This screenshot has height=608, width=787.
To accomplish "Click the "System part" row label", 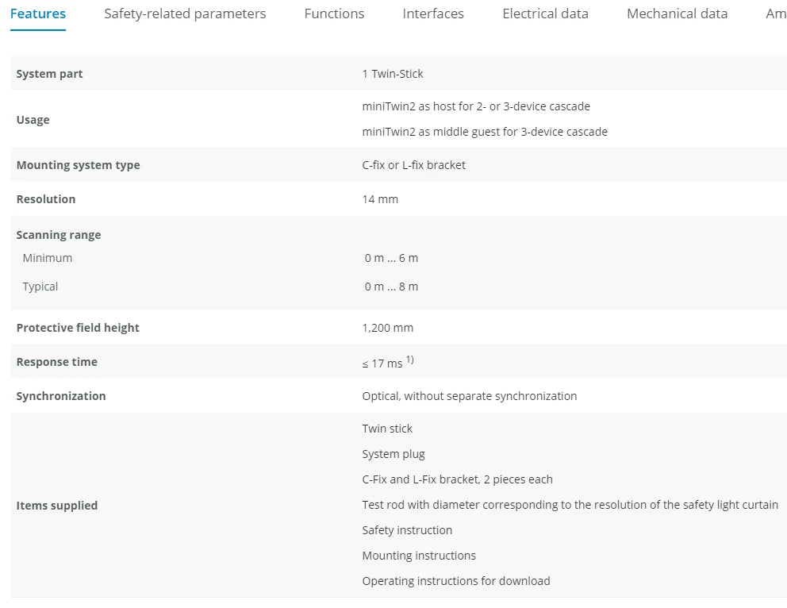I will coord(49,74).
